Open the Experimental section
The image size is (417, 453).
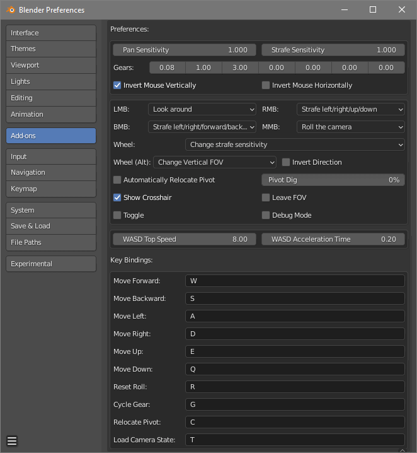[x=51, y=264]
